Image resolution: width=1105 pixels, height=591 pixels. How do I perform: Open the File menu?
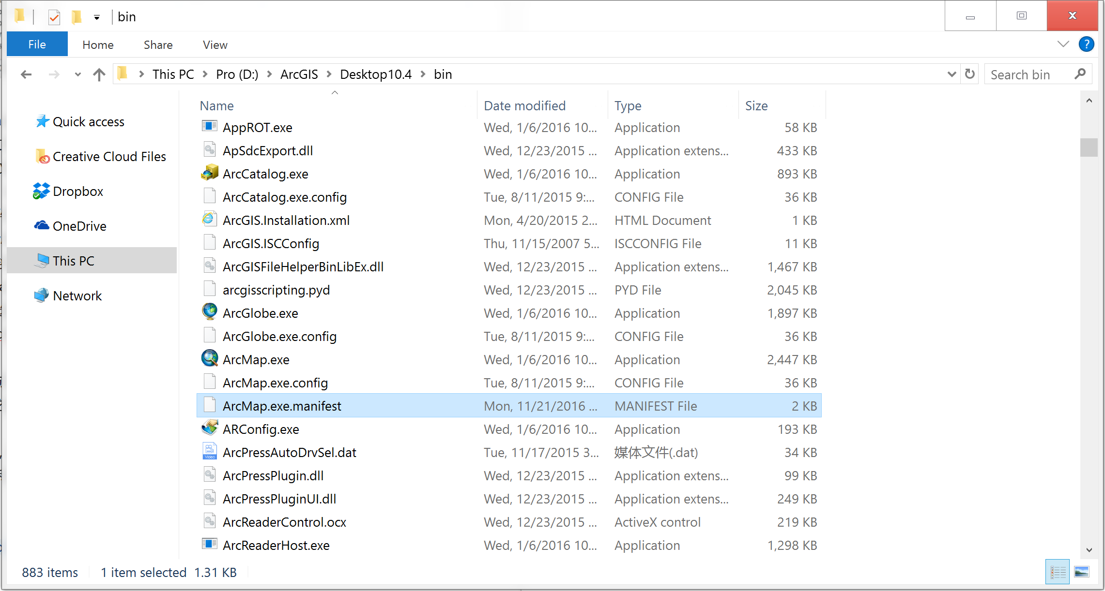pos(37,44)
